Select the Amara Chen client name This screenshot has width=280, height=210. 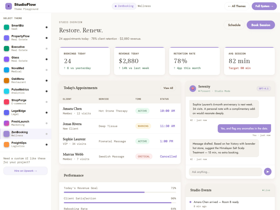tap(72, 109)
